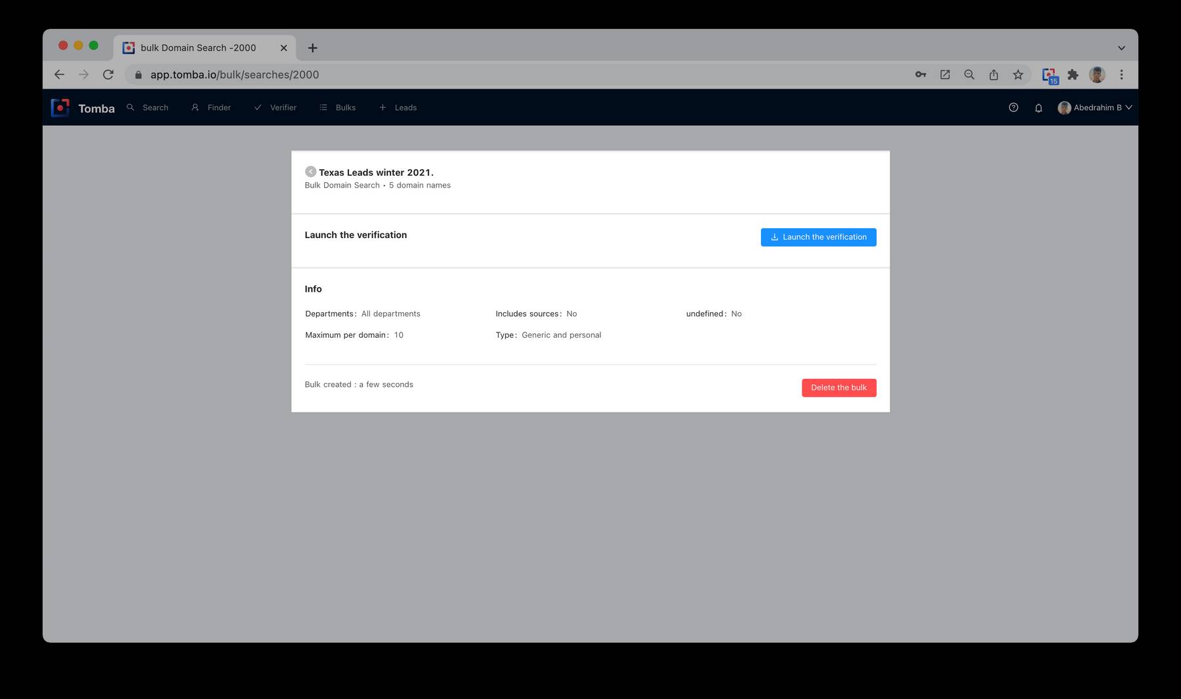Open the Chrome three-dot menu
Screen dimensions: 1181x699
pyautogui.click(x=1121, y=75)
